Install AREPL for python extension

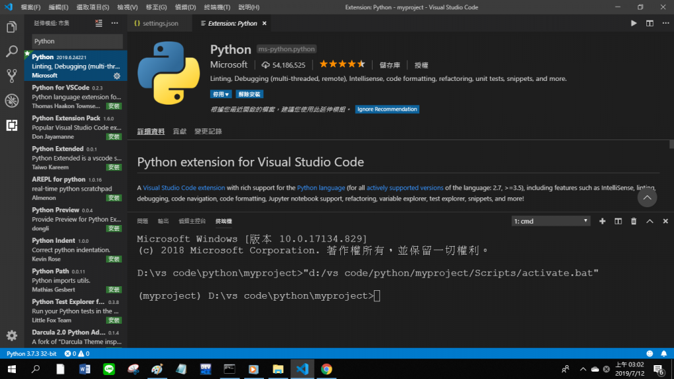click(114, 198)
